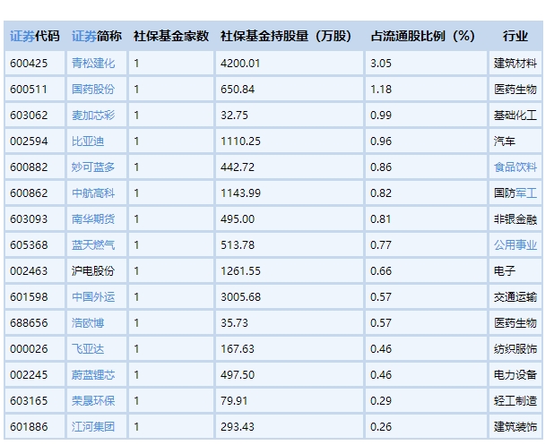Viewport: 554px width, 445px height.
Task: Select holding value 32.75
Action: click(234, 116)
